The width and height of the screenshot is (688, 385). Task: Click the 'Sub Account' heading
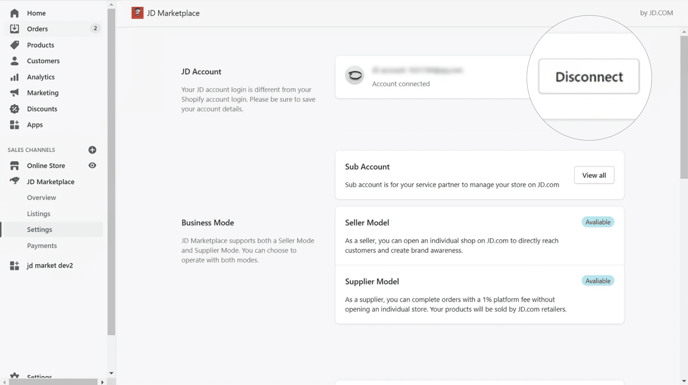pos(367,167)
